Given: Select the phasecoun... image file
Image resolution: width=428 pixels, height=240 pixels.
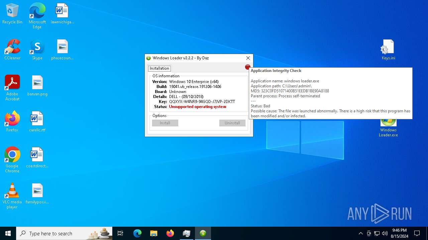Looking at the screenshot, I should click(62, 50).
